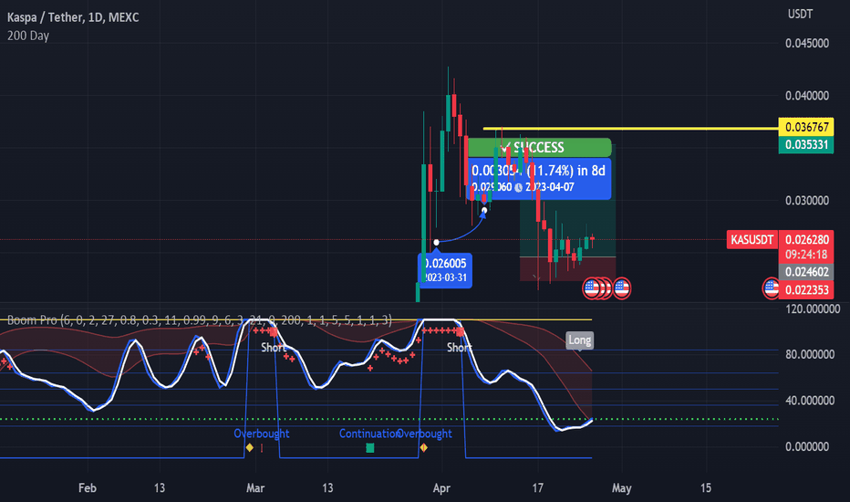Click the Boom Pro indicator title

199,320
